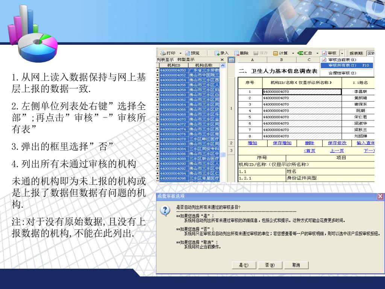Screen dimensions: 385x289
Task: Select the row 440000004056
Action: pos(188,85)
